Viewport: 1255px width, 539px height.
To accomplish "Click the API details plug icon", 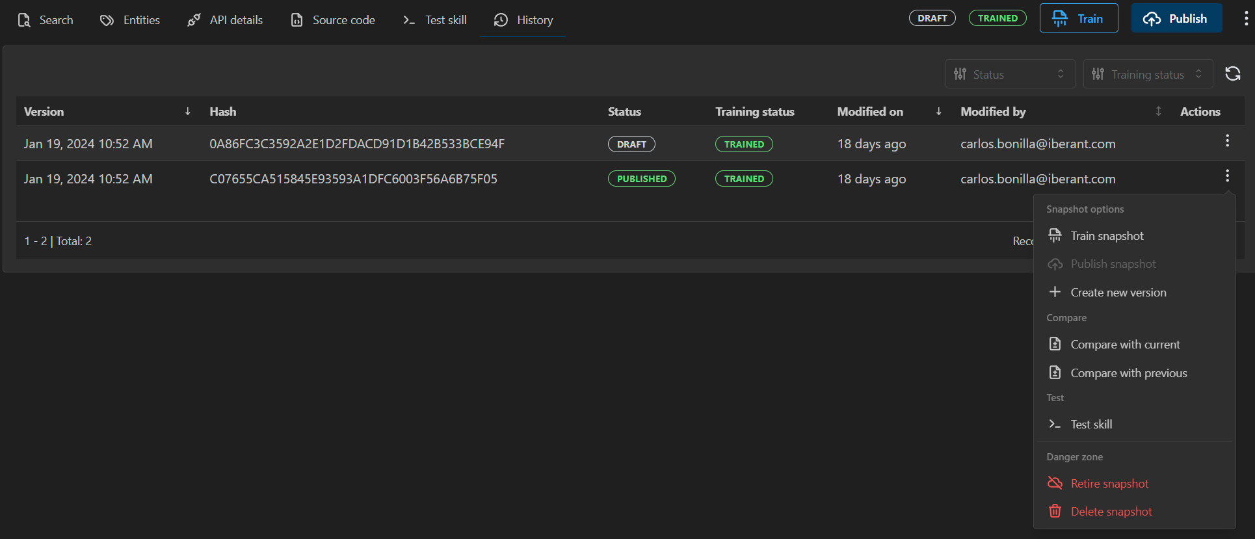I will click(193, 20).
